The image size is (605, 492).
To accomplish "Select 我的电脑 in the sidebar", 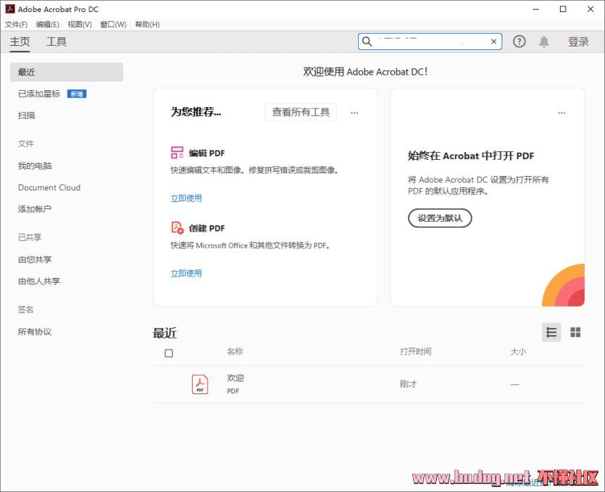I will click(34, 166).
